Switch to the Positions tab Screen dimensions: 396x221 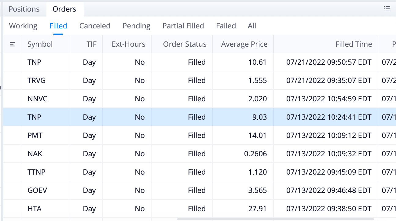(24, 9)
